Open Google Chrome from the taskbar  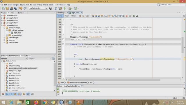coord(45,102)
